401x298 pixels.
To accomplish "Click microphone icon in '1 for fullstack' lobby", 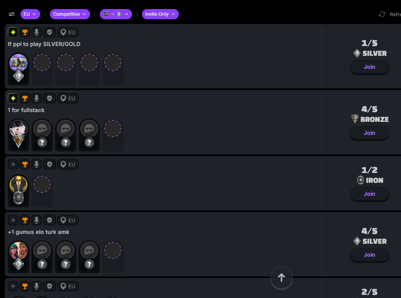I will pyautogui.click(x=37, y=98).
